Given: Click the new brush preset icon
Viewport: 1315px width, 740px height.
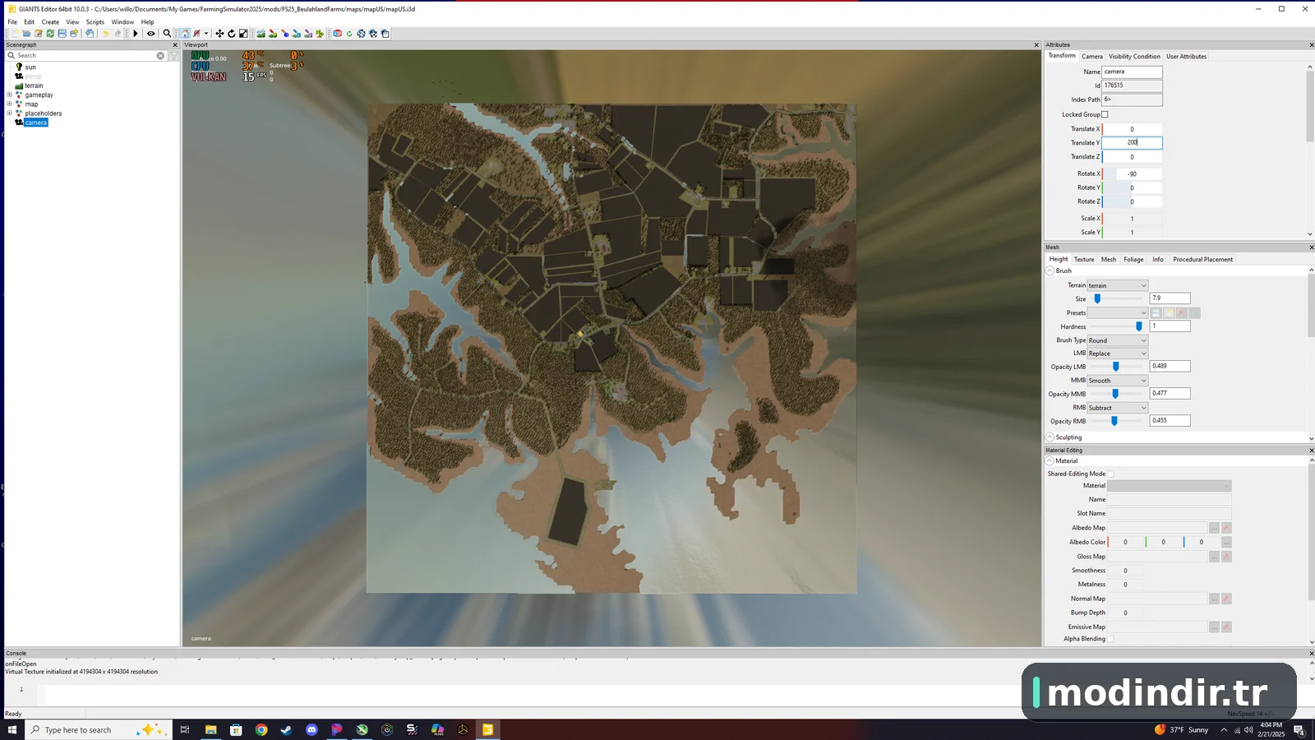Looking at the screenshot, I should pos(1169,313).
